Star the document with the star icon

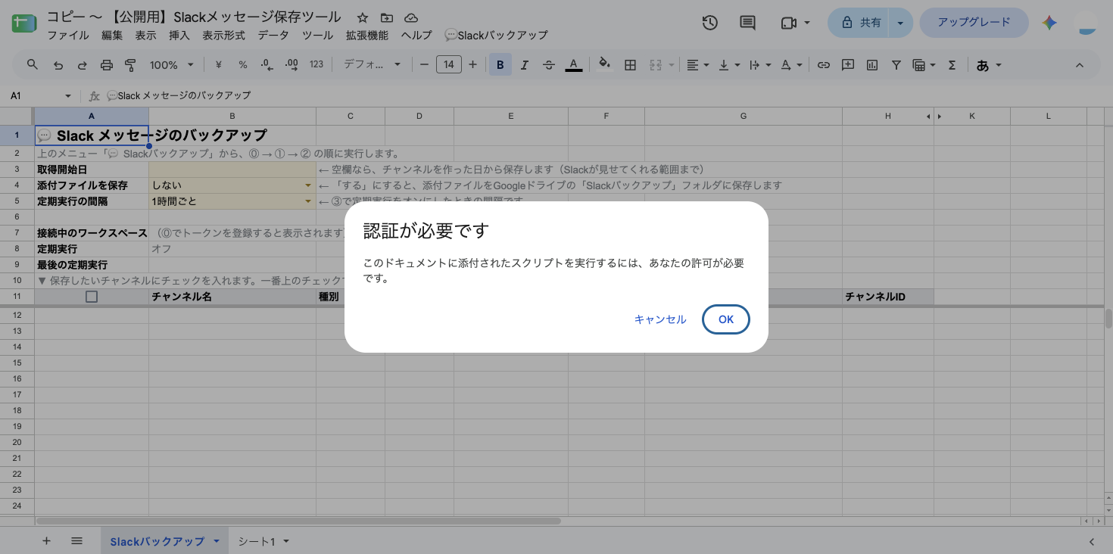coord(363,17)
